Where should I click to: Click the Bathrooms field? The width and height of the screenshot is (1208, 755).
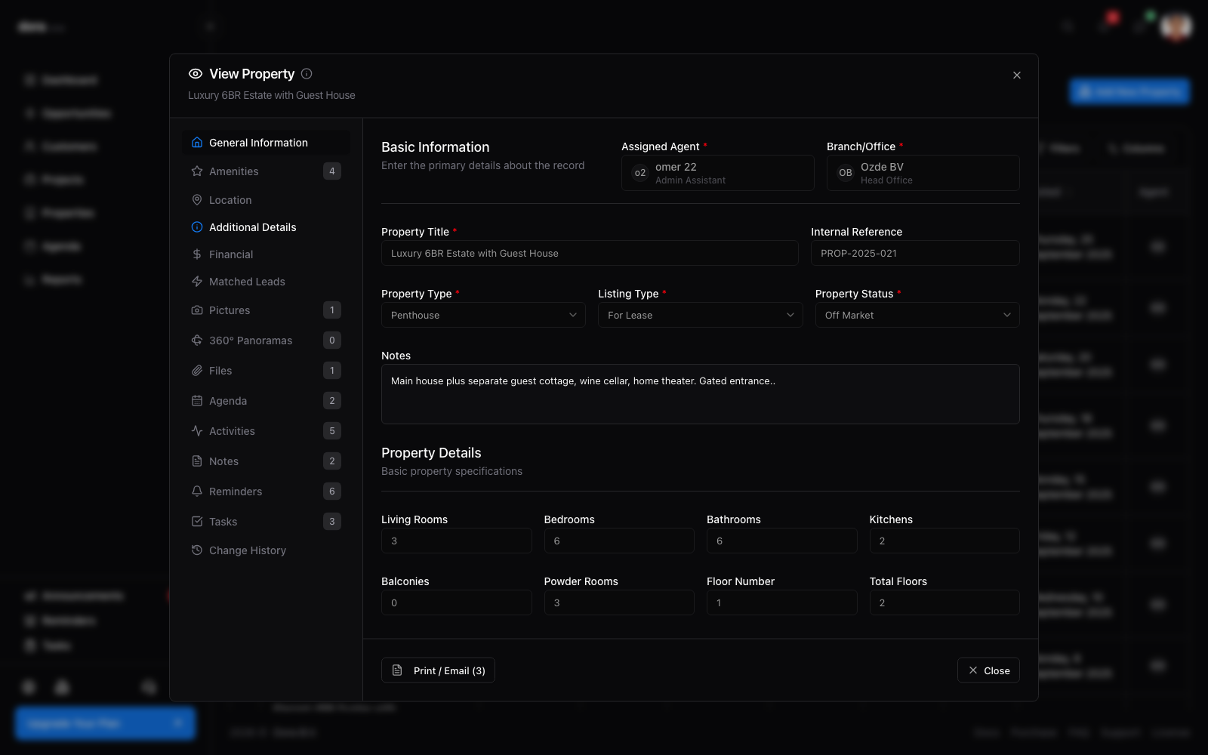click(781, 541)
